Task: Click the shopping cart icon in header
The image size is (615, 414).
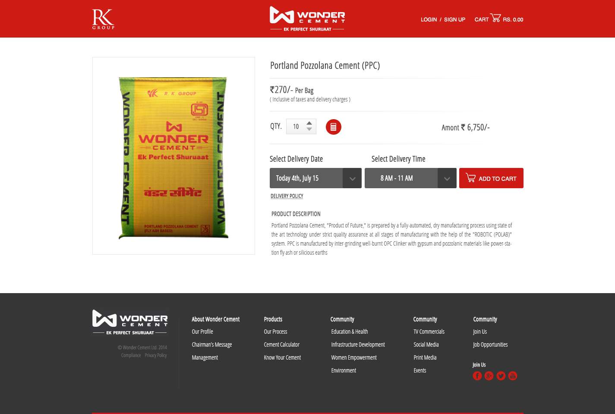Action: pos(495,18)
